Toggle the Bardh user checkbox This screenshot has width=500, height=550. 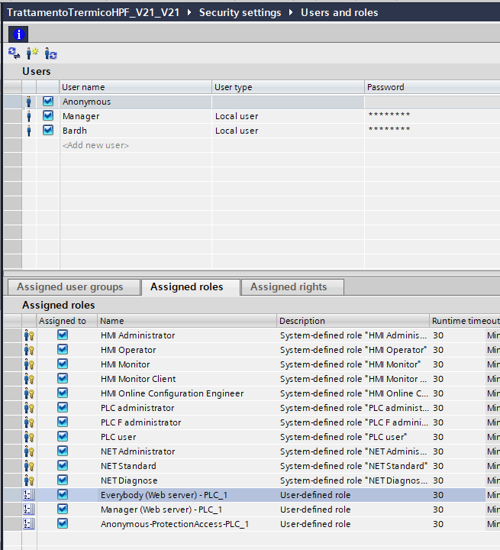[48, 130]
